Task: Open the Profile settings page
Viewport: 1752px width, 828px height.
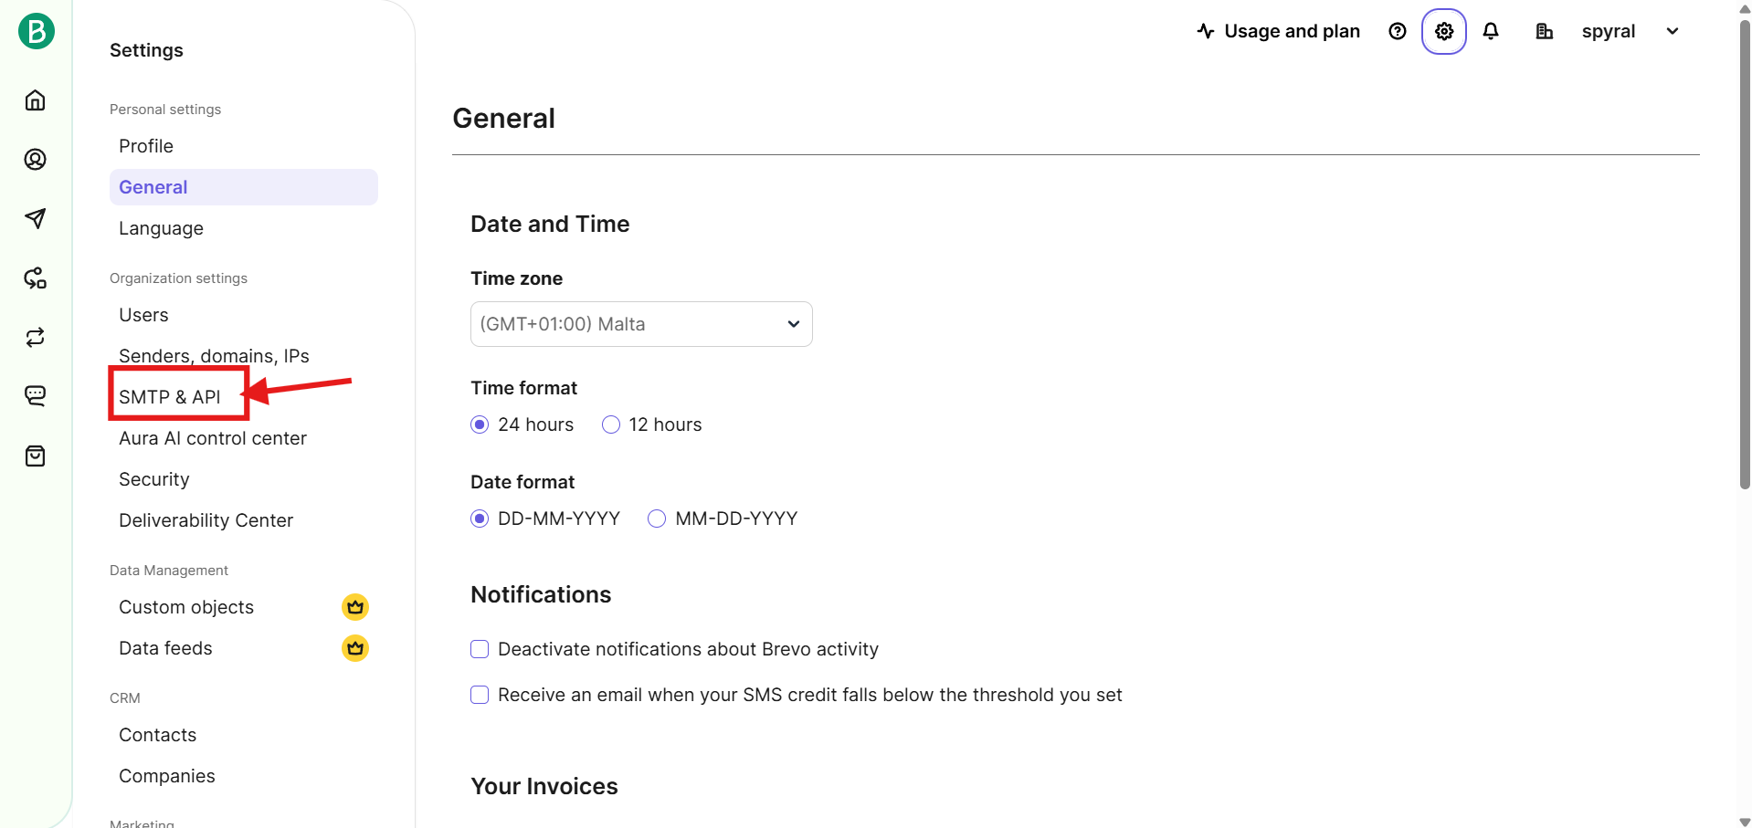Action: pos(146,146)
